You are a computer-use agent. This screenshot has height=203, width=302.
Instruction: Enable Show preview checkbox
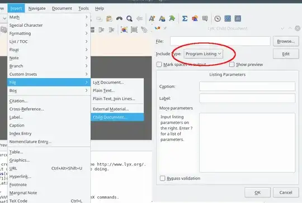pyautogui.click(x=232, y=64)
